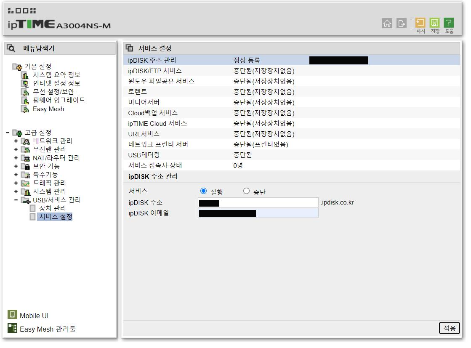
Task: Expand the 보안 기능 node
Action: [16, 166]
